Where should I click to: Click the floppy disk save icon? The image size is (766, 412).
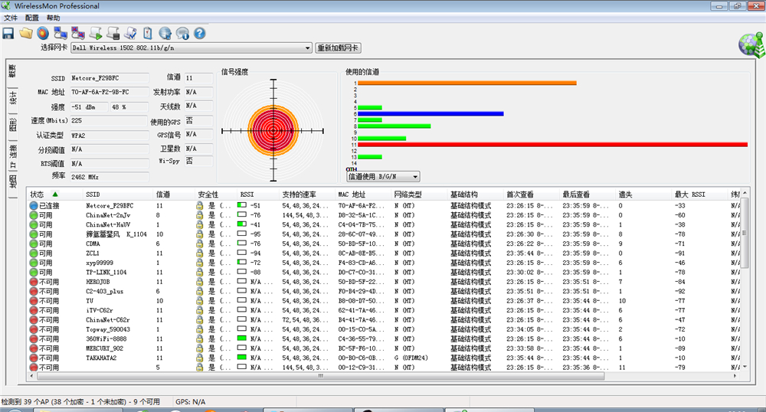8,33
